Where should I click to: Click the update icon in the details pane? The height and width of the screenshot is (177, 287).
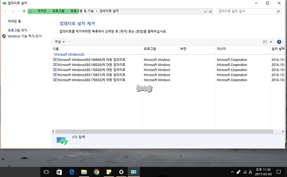point(62,141)
